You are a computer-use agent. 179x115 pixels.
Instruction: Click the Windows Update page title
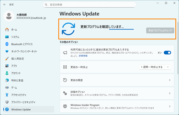[79, 14]
